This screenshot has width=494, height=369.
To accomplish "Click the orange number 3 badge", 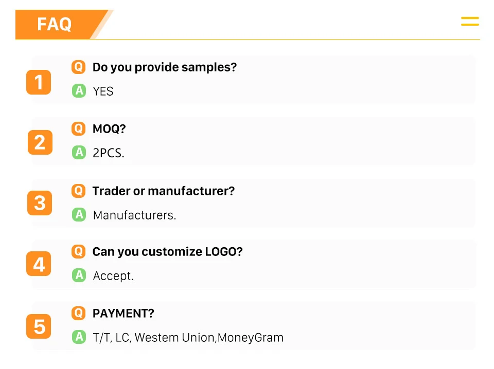I will pyautogui.click(x=40, y=203).
